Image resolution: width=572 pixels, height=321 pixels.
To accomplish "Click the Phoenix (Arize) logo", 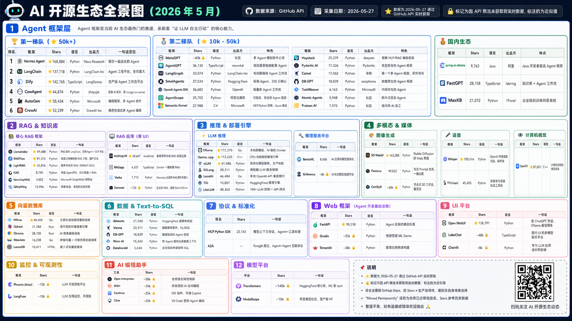I will tap(10, 284).
